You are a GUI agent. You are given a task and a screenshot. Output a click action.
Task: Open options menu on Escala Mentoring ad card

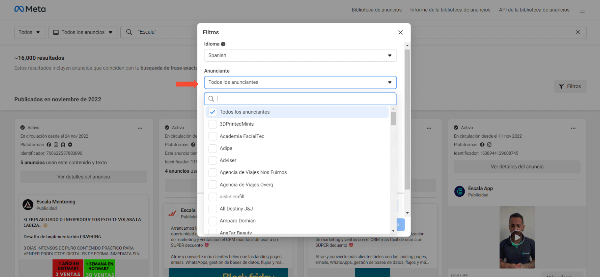point(140,128)
